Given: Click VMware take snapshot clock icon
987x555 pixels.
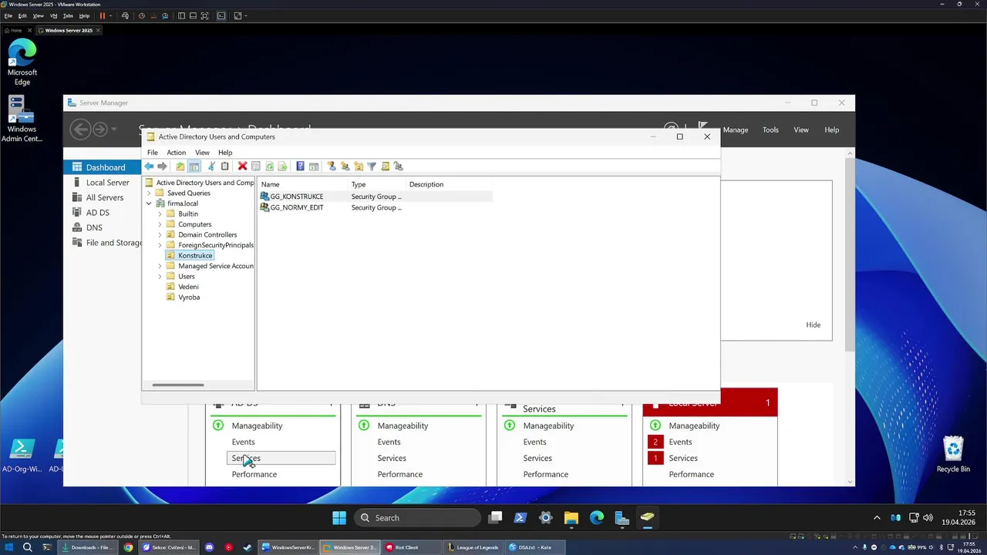Looking at the screenshot, I should pyautogui.click(x=142, y=15).
